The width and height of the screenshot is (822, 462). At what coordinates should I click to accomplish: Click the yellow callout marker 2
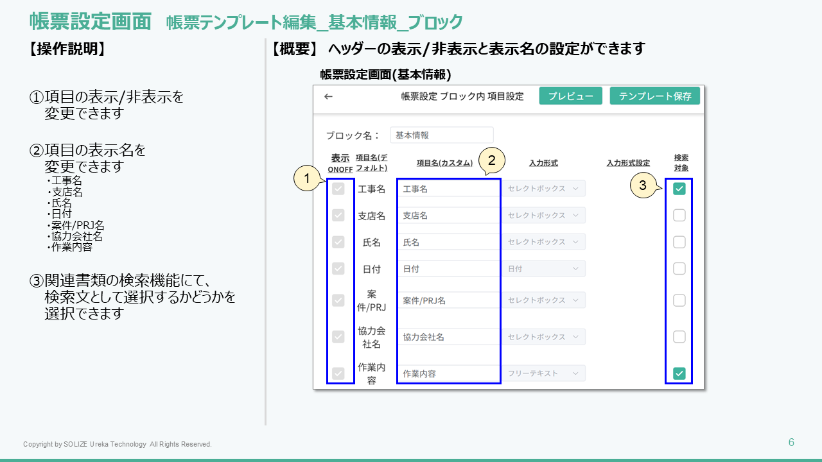(491, 160)
